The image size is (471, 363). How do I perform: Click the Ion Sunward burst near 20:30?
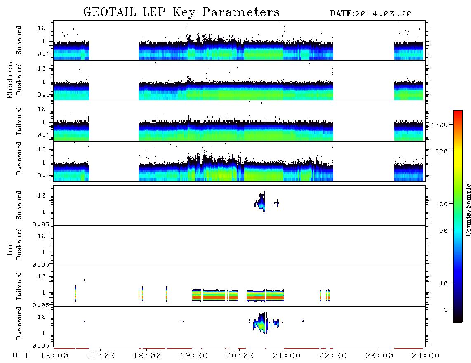(260, 202)
